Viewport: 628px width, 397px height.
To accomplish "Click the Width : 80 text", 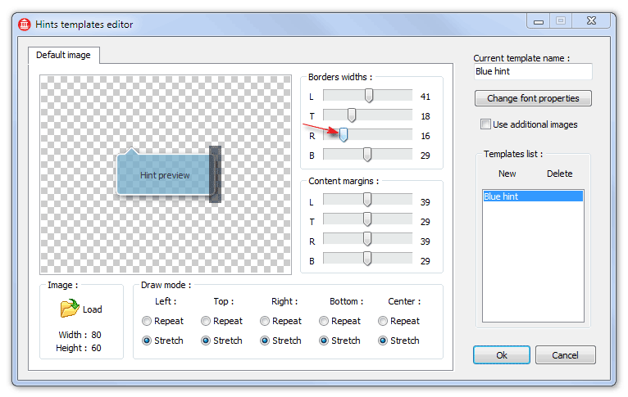I will click(x=80, y=335).
